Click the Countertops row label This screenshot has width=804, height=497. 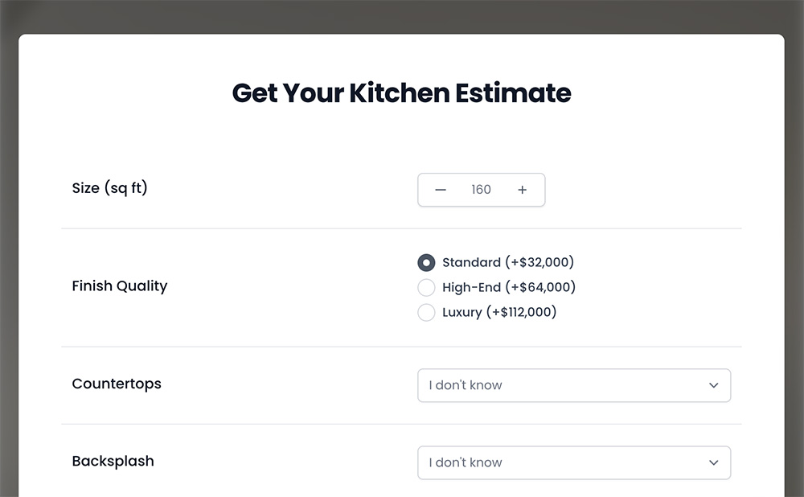pos(116,384)
